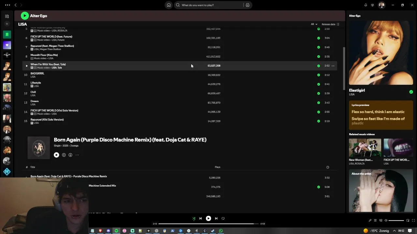This screenshot has height=234, width=417.
Task: Open more options for When I'm With You
Action: [x=333, y=66]
